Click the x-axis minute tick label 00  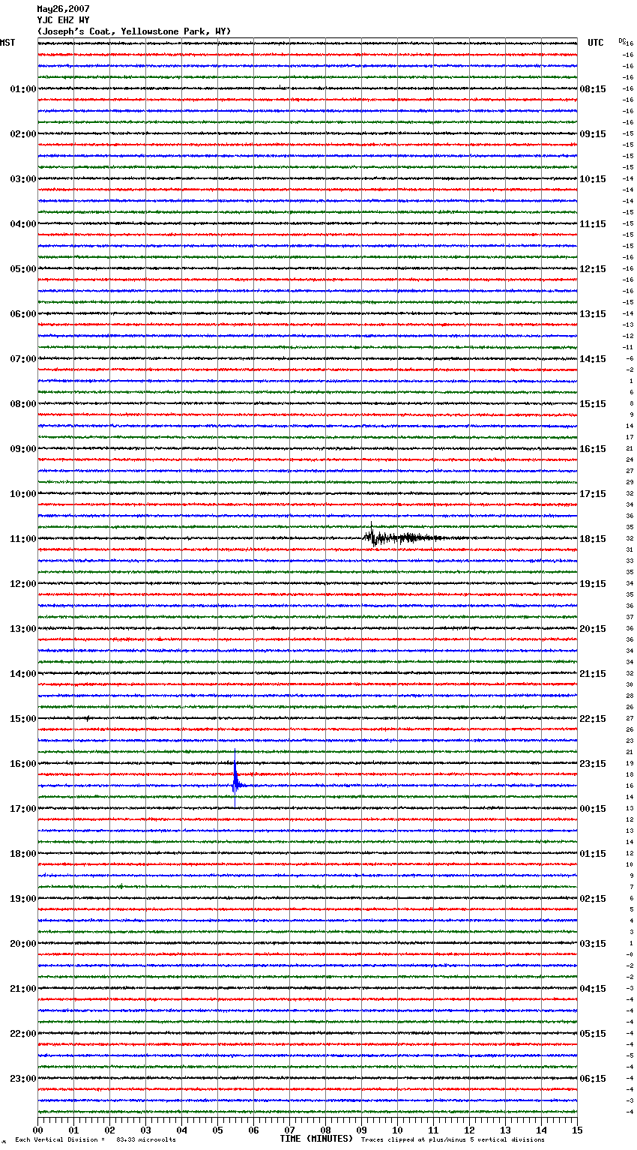pyautogui.click(x=37, y=1130)
